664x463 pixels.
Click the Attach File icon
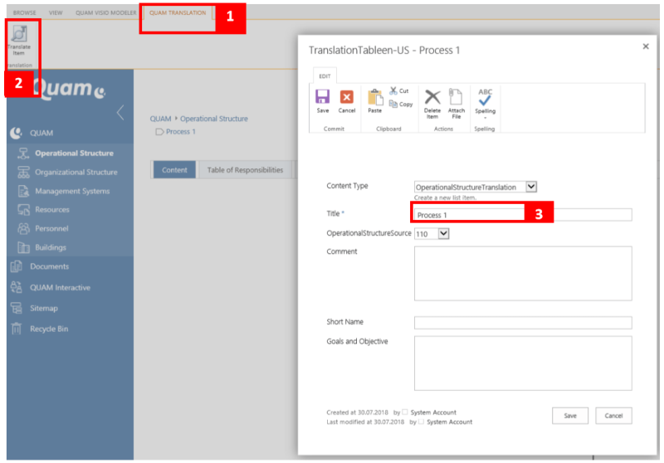point(456,99)
